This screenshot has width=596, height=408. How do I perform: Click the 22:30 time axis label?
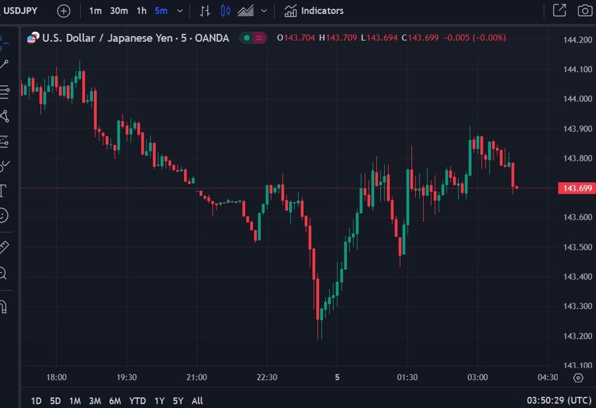click(x=267, y=378)
